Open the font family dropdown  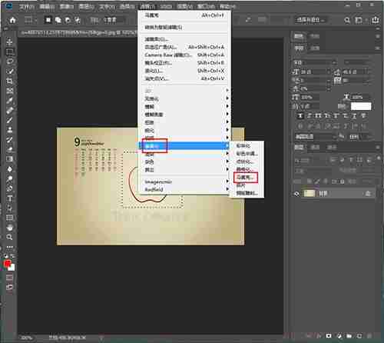point(315,62)
